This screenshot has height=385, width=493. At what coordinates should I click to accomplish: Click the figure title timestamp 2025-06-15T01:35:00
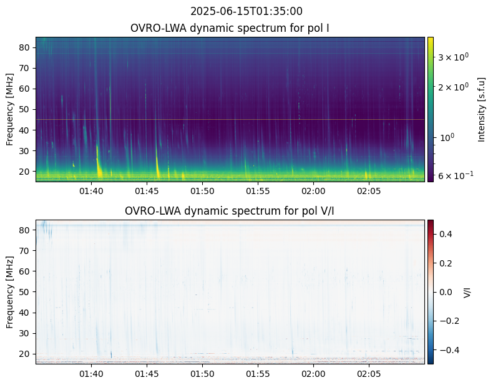pos(246,11)
